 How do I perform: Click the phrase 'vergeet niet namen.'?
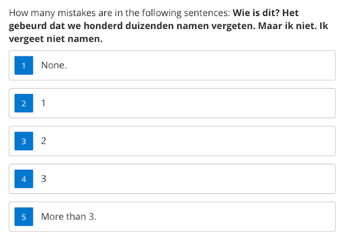coord(56,39)
